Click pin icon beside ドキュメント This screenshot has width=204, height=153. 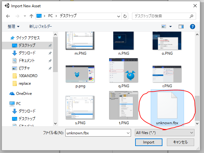tap(50, 61)
